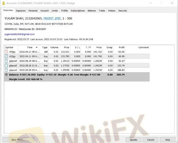The width and height of the screenshot is (178, 143).
Task: Click the Cancel button
Action: click(151, 140)
